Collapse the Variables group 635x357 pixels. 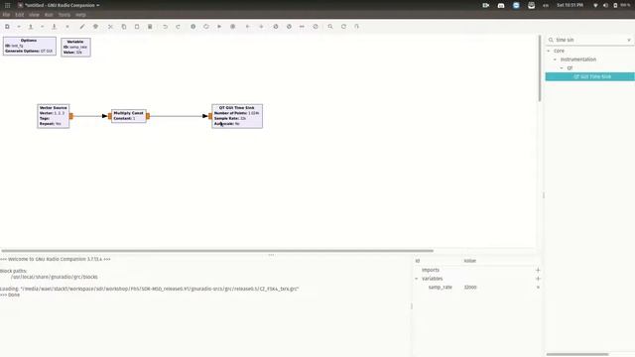(x=417, y=279)
